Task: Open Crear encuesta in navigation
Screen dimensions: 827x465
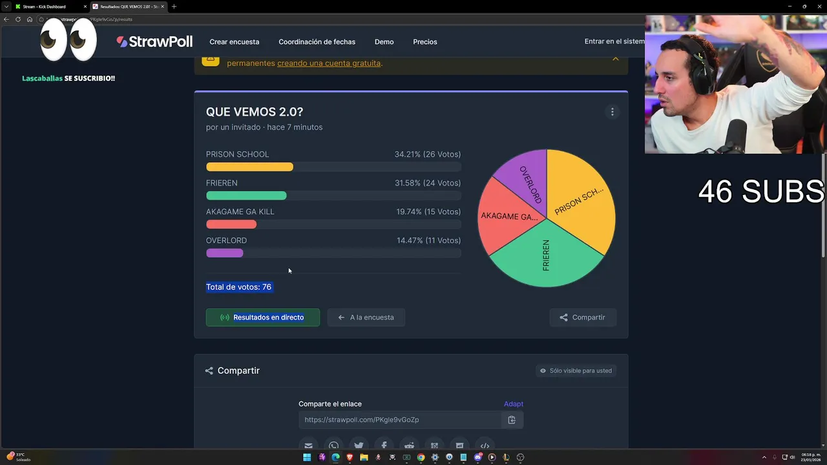Action: [x=235, y=42]
